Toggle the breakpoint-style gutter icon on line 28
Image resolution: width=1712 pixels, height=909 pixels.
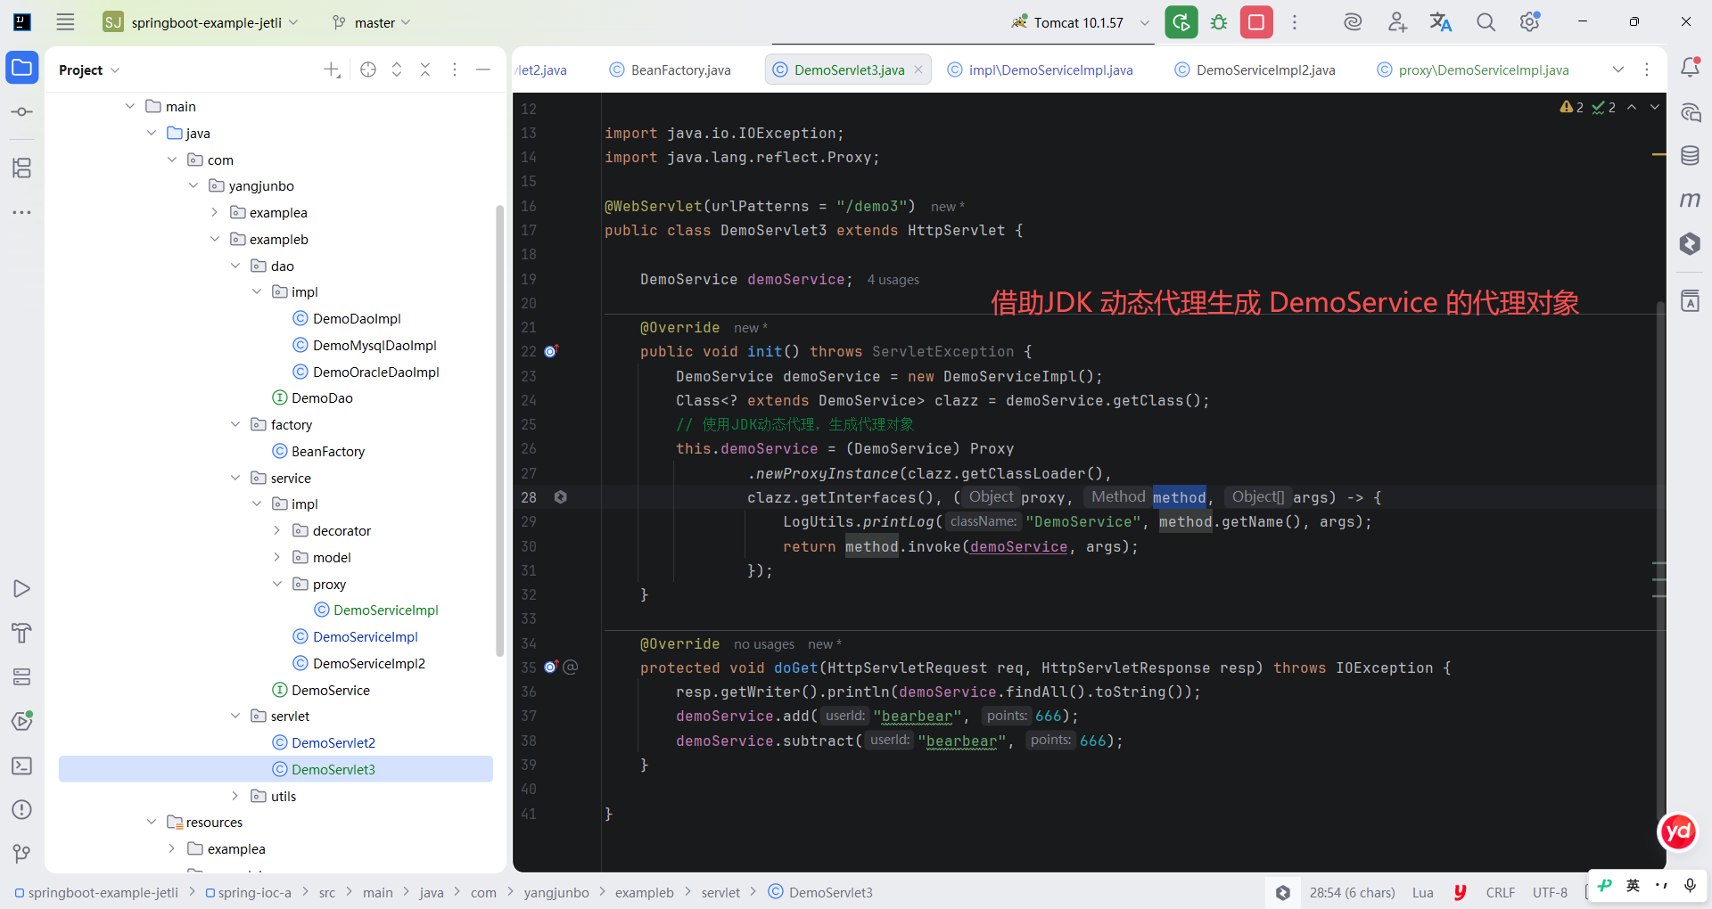click(x=561, y=497)
